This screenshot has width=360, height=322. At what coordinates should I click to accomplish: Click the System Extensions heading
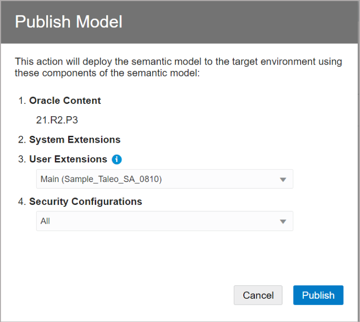pos(75,140)
